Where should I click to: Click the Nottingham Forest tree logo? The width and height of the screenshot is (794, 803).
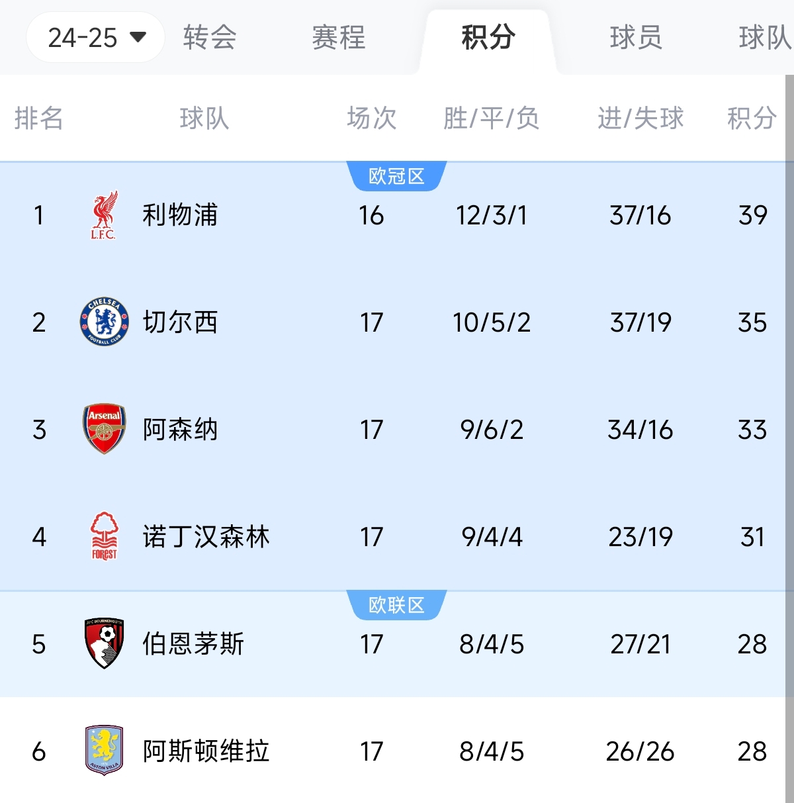(104, 537)
